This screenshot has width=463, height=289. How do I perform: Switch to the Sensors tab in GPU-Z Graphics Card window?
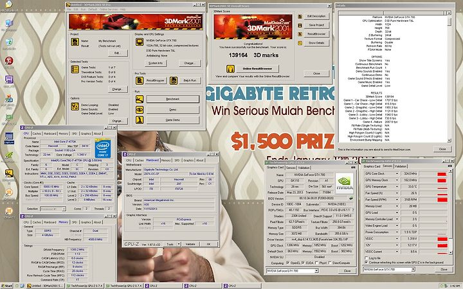(291, 168)
